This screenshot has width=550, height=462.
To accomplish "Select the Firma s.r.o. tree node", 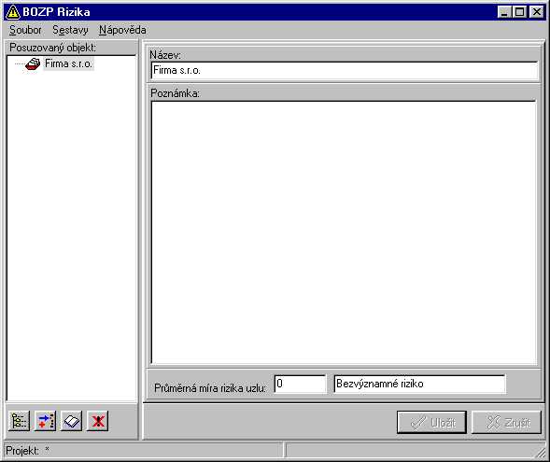I will click(x=69, y=63).
